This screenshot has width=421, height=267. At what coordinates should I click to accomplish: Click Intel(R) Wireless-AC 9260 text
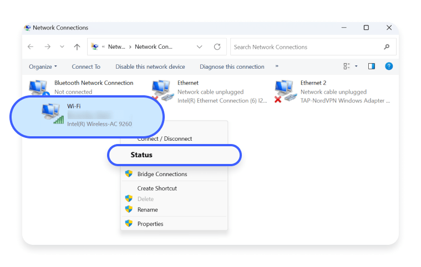[x=99, y=124]
